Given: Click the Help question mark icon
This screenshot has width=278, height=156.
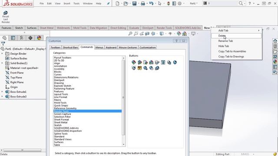Looking at the screenshot, I should pos(250,3).
